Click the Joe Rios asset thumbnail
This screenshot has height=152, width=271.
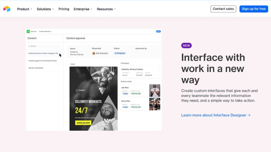click(155, 91)
